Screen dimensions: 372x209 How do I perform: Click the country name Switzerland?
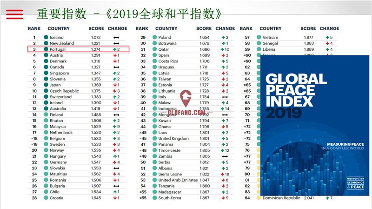pyautogui.click(x=60, y=97)
